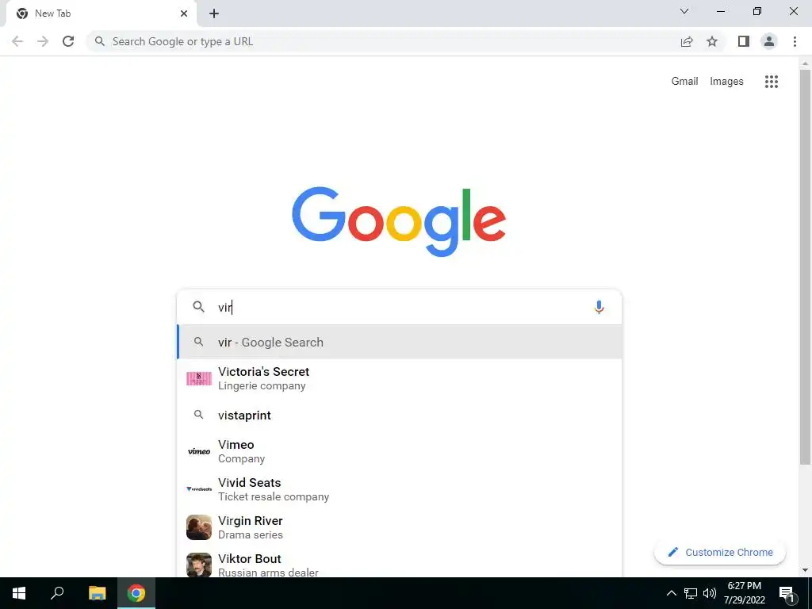Bookmark this tab with the star icon
The image size is (812, 609).
tap(712, 41)
